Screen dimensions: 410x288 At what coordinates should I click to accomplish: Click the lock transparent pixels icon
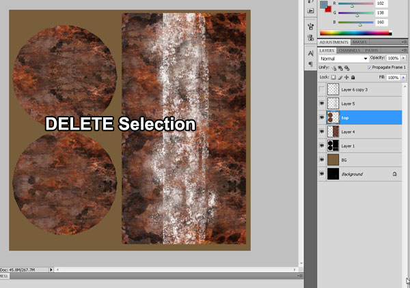tap(333, 78)
